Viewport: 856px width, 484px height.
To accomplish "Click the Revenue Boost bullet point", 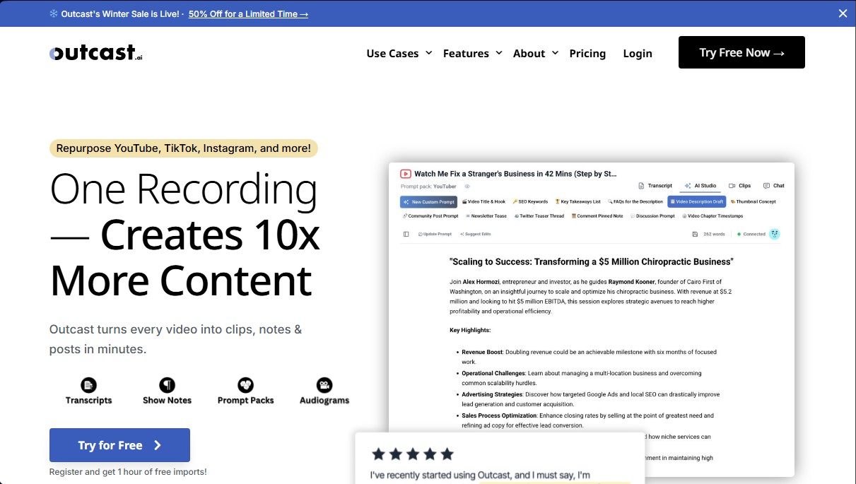I will 589,356.
